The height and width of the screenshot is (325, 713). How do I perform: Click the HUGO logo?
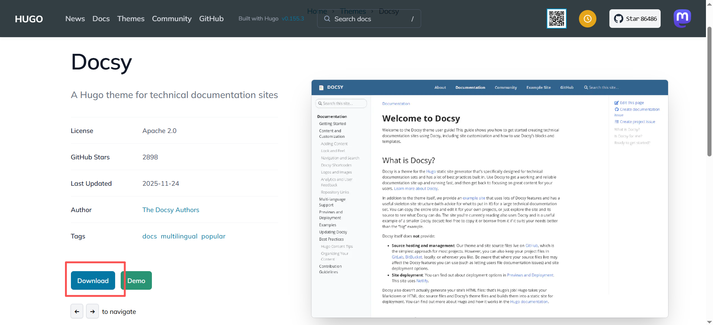[x=29, y=19]
